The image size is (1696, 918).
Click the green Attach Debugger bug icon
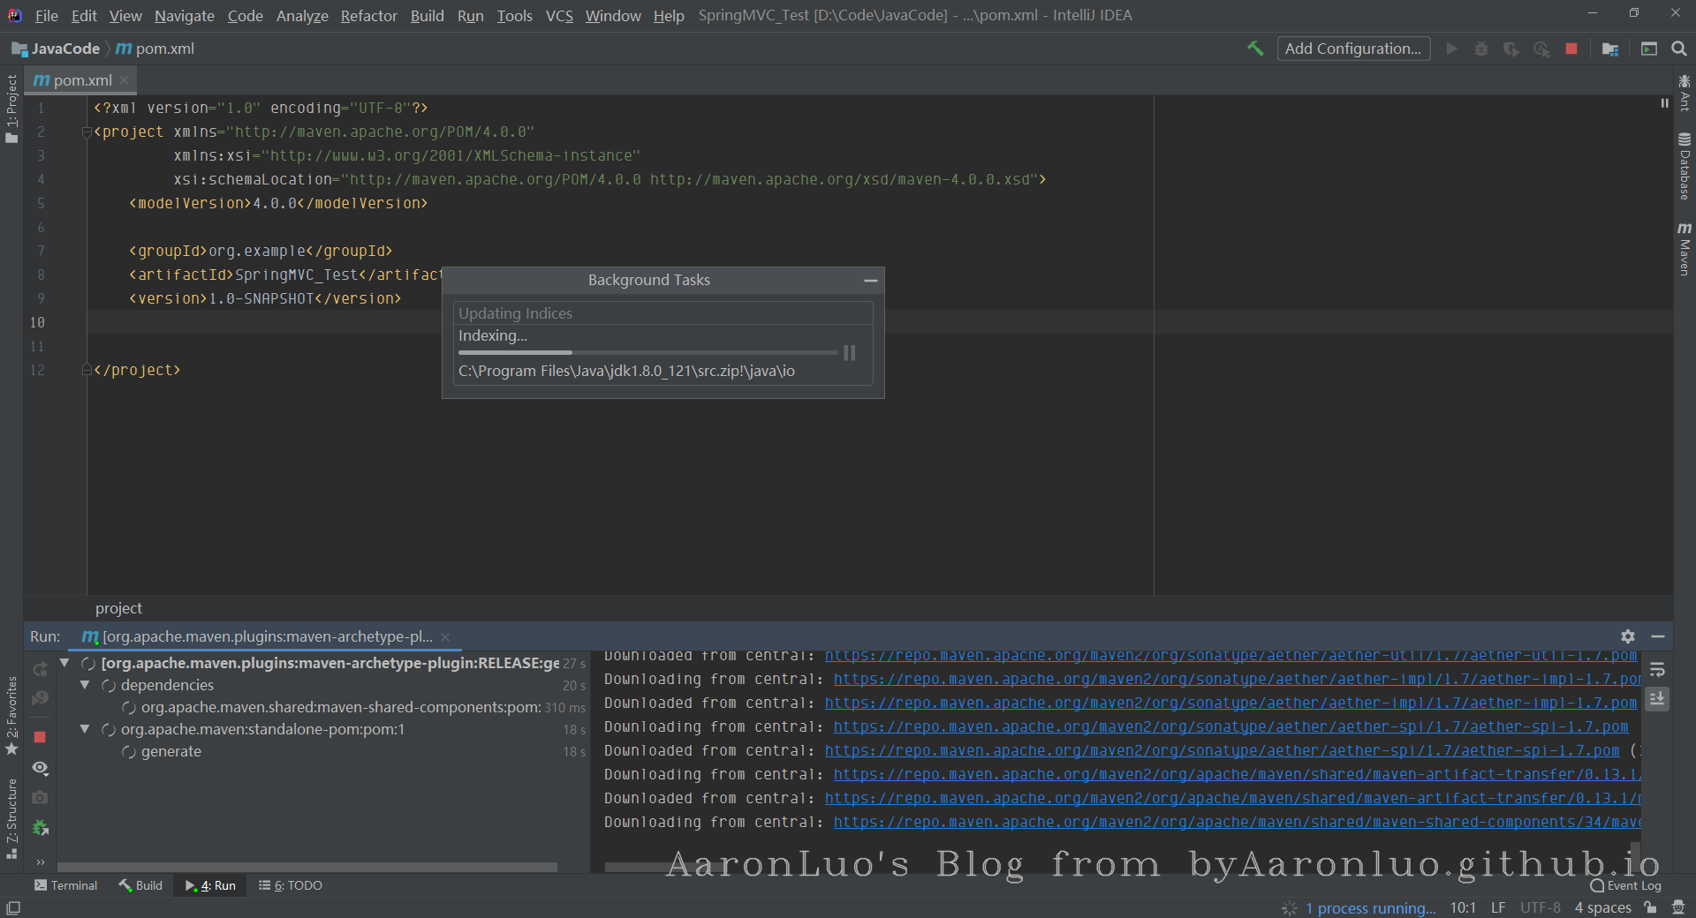pos(40,827)
